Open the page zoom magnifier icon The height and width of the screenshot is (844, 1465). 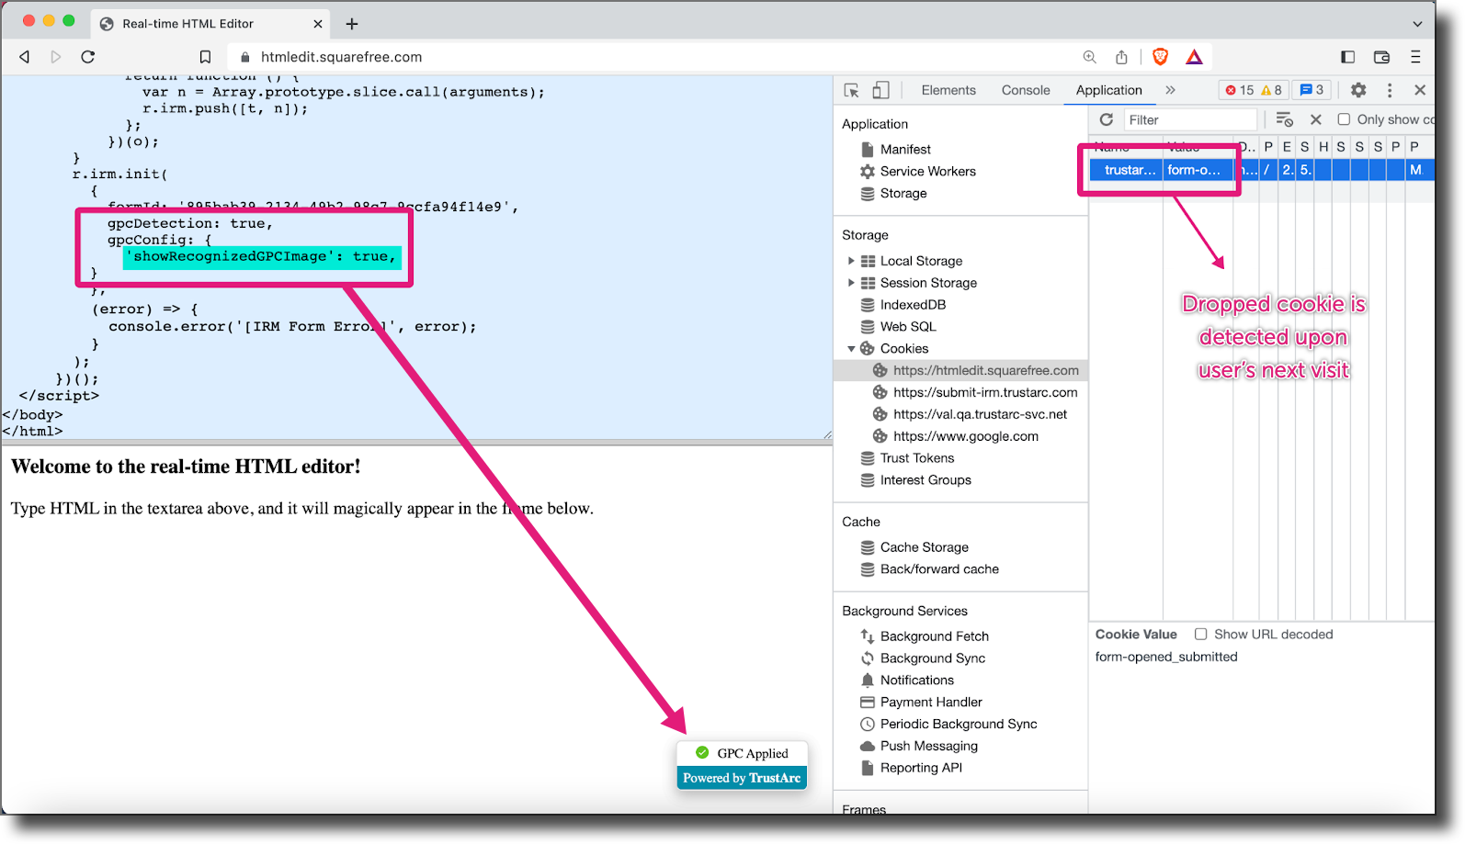(1090, 57)
